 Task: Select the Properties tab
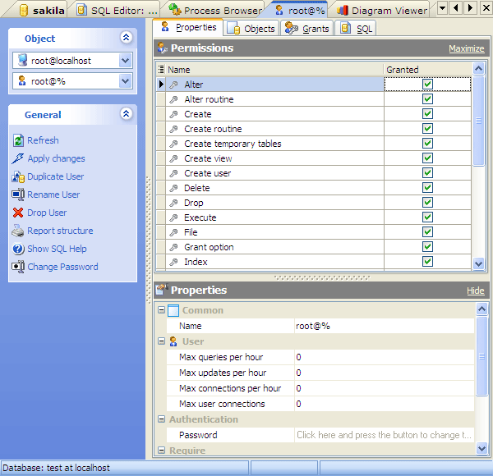[x=188, y=28]
